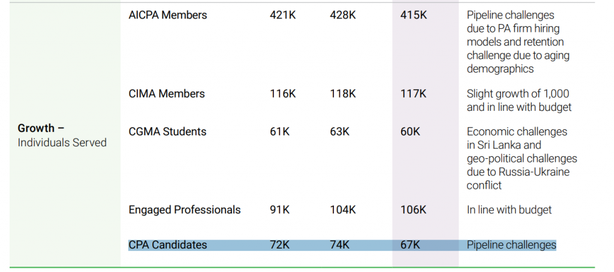Click the 116K value for CIMA Members
Image resolution: width=614 pixels, height=272 pixels.
pyautogui.click(x=283, y=94)
